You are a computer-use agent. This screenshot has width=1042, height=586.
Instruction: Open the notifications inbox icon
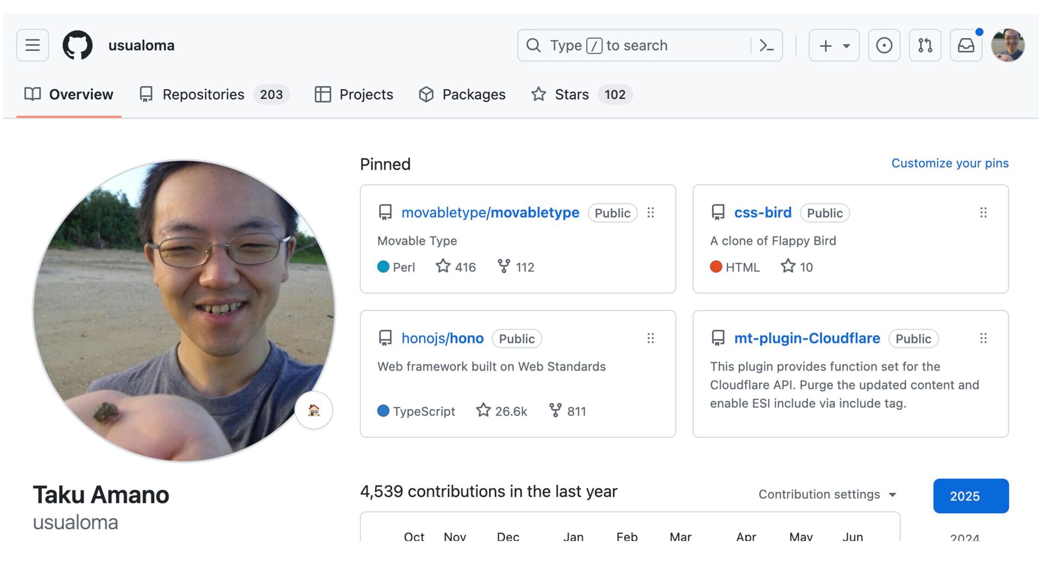coord(966,46)
